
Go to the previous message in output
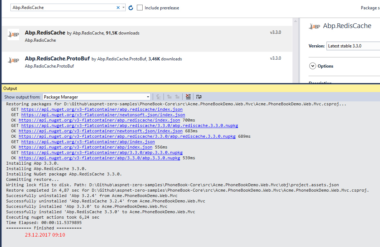pyautogui.click(x=169, y=96)
